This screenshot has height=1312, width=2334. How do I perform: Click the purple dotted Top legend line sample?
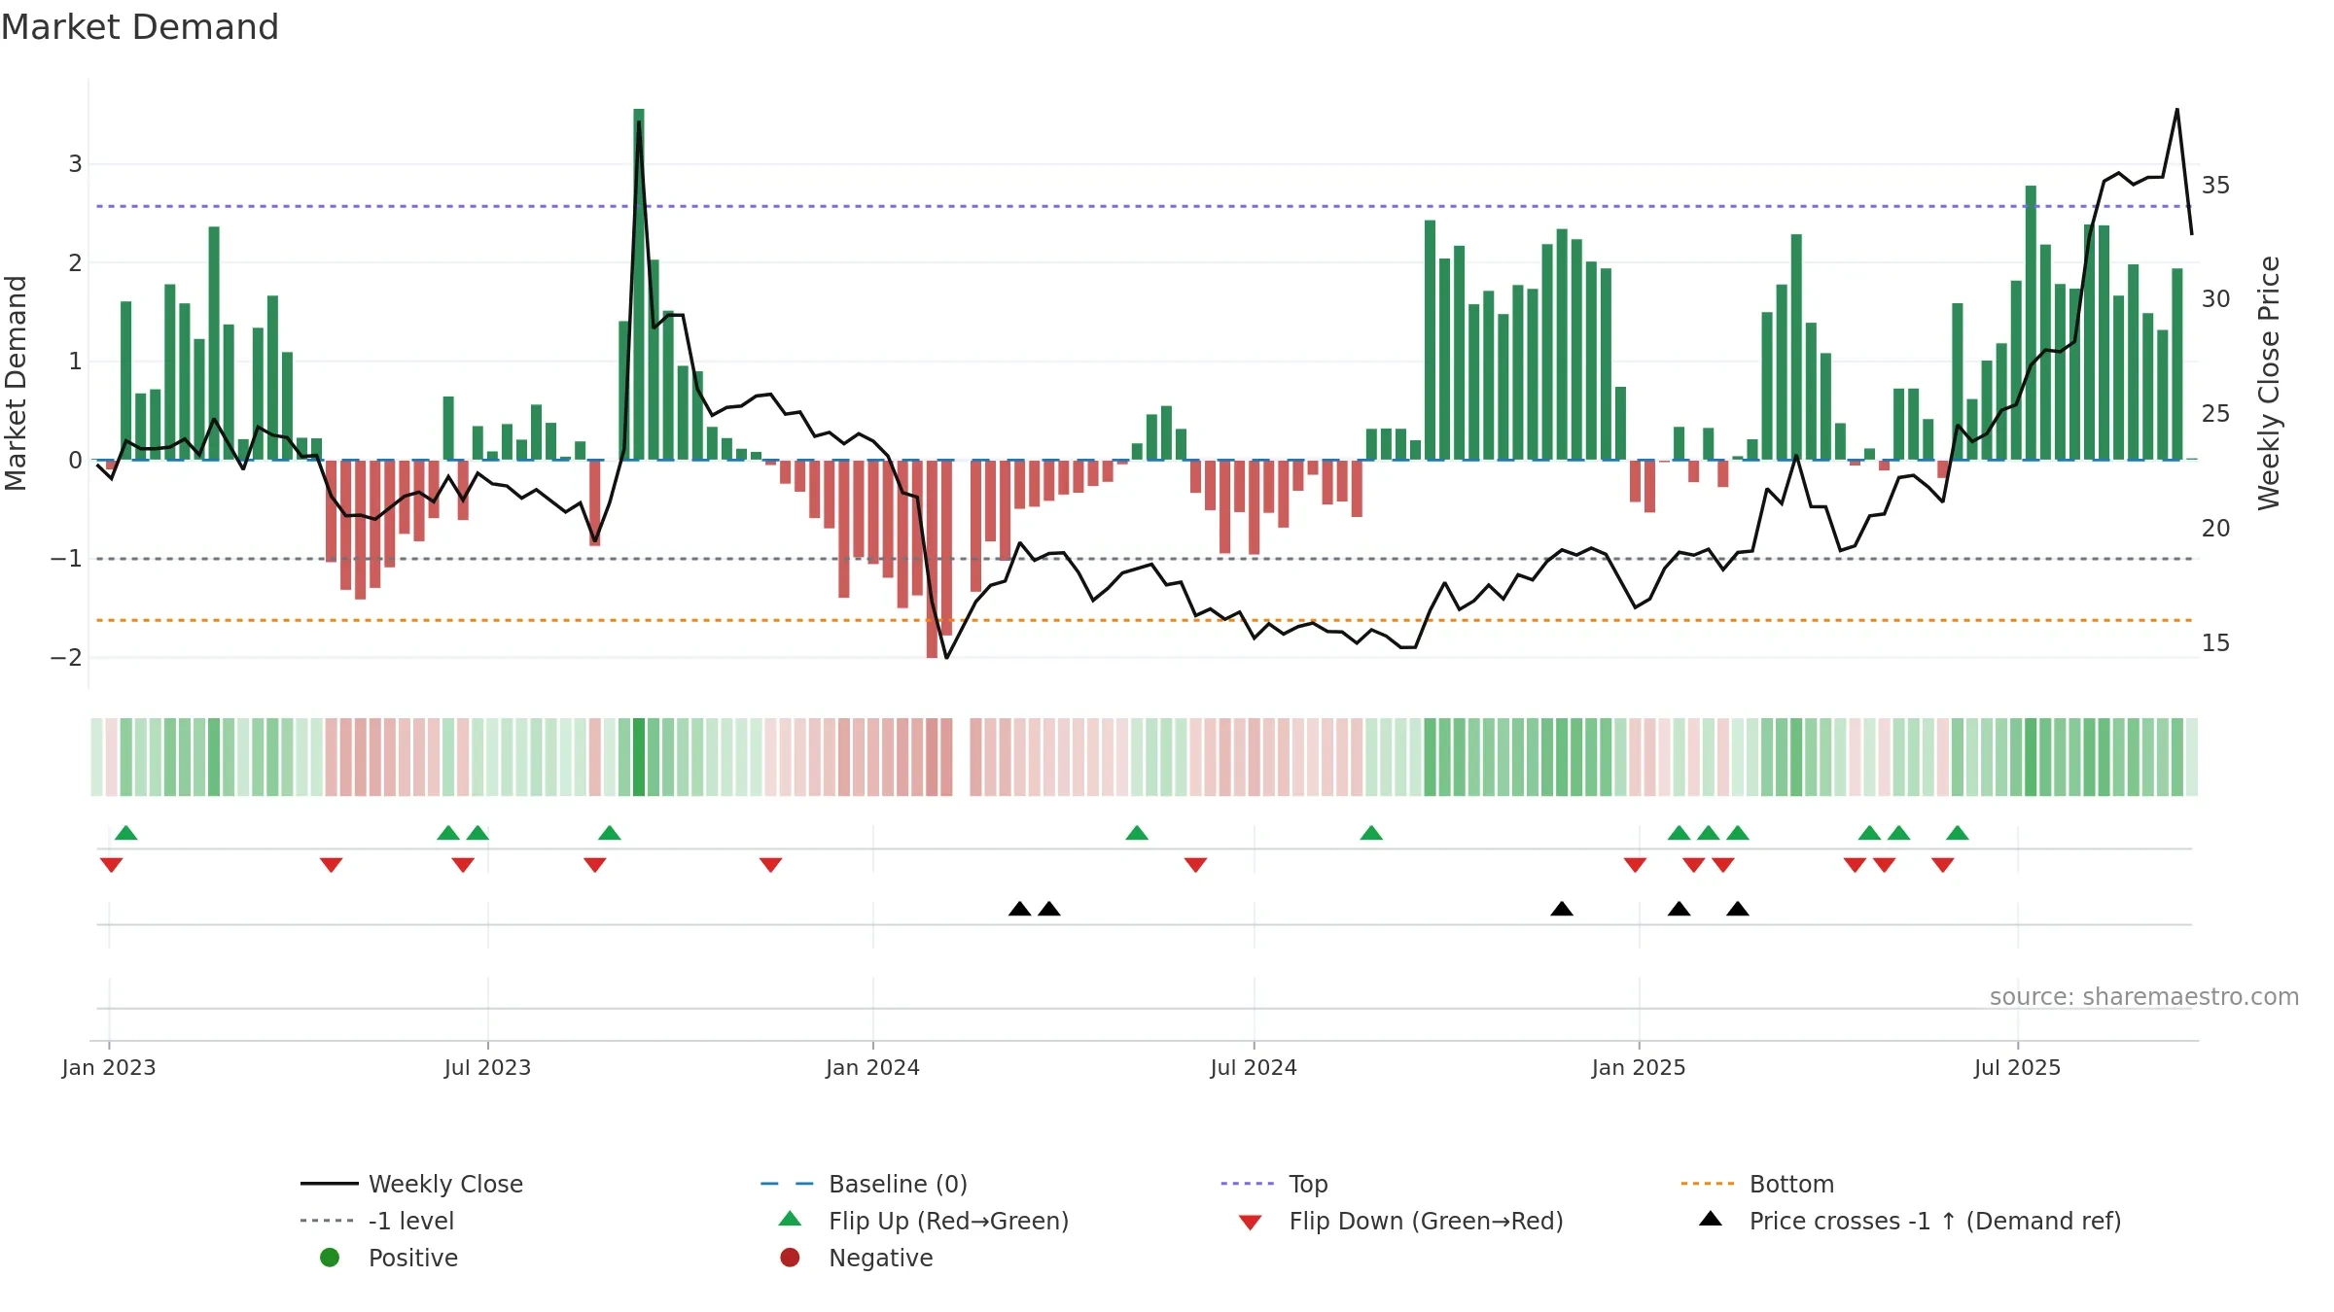click(1247, 1184)
